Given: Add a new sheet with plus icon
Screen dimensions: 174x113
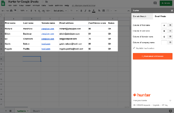Looking at the screenshot, I should tap(6, 111).
